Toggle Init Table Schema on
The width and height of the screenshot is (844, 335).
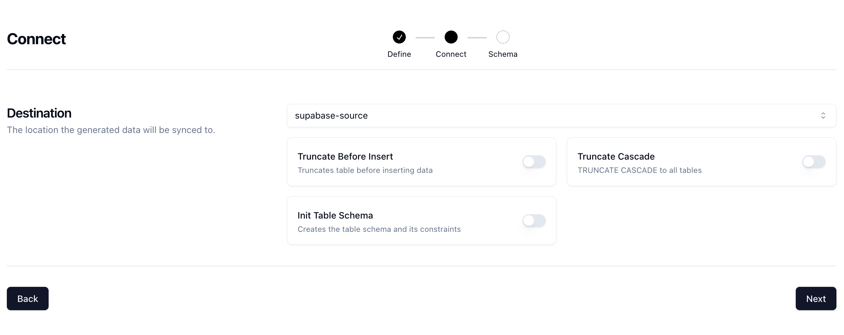click(534, 221)
